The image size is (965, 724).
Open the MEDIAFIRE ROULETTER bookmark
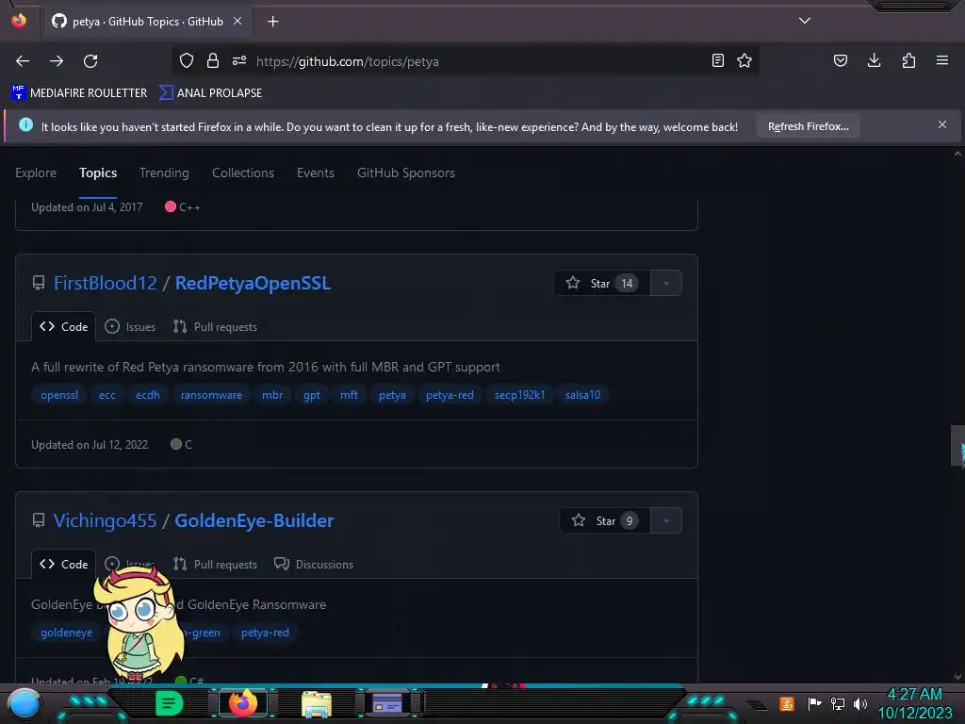click(79, 93)
